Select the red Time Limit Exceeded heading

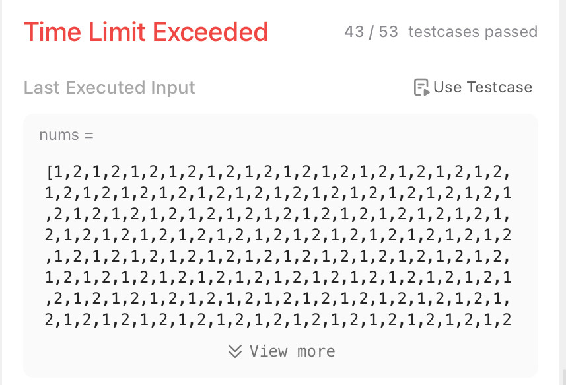point(146,32)
